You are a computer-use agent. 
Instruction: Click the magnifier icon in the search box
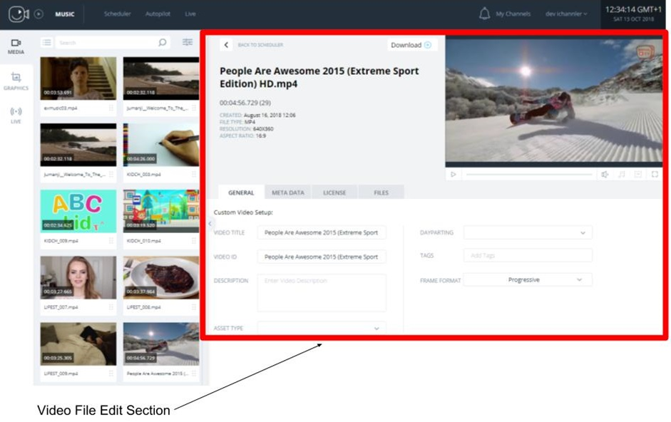click(x=163, y=43)
